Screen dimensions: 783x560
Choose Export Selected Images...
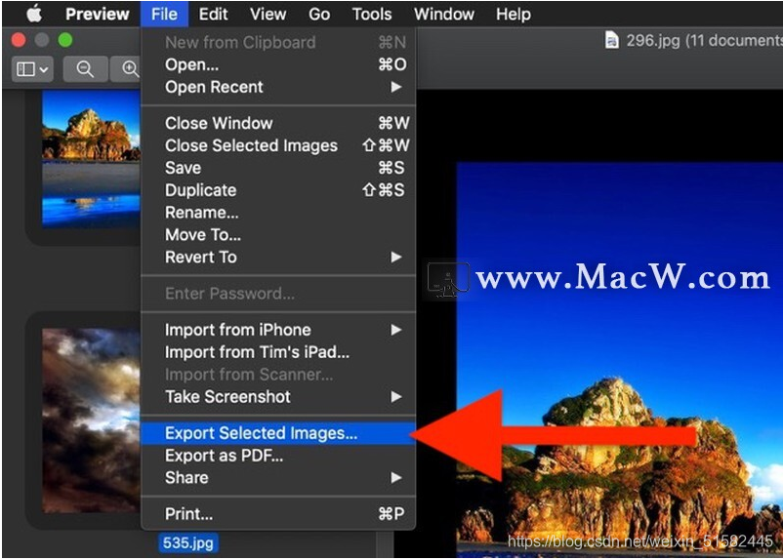[278, 433]
